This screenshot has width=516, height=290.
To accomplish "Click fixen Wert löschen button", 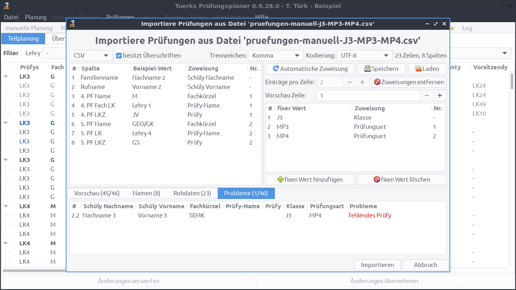I will [402, 180].
